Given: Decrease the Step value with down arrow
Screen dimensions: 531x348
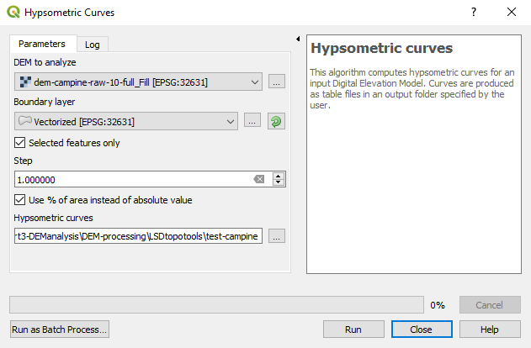Looking at the screenshot, I should [279, 183].
